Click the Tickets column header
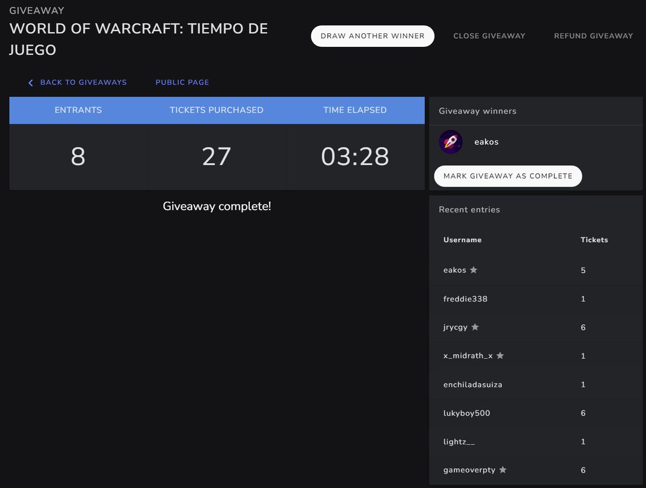This screenshot has height=488, width=646. [x=594, y=240]
